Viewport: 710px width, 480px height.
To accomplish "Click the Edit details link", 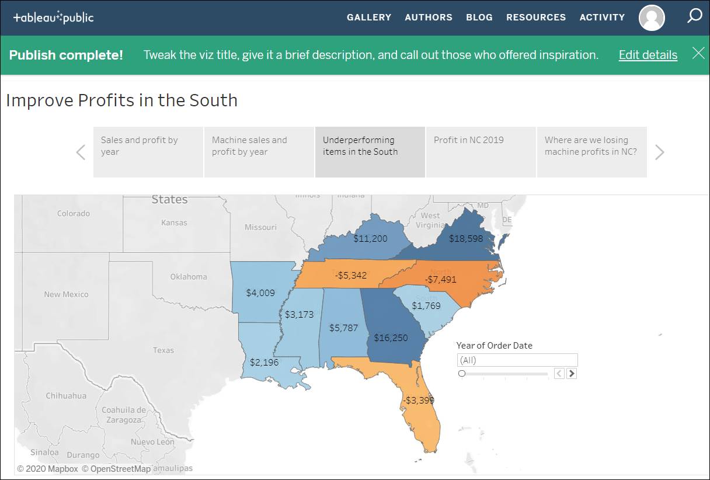I will (648, 54).
